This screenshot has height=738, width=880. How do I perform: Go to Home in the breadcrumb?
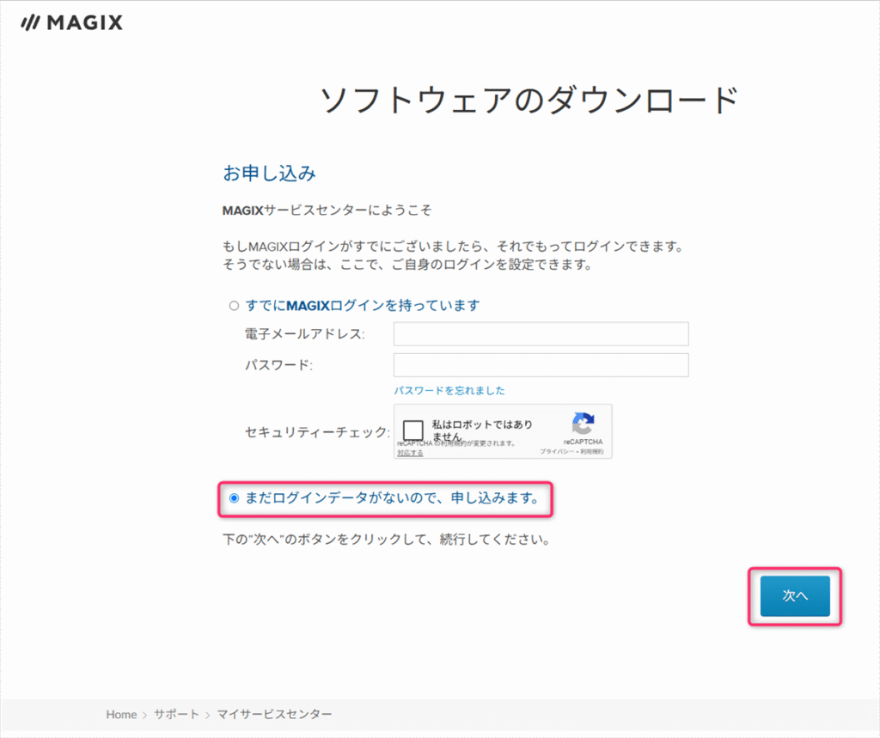tap(121, 714)
